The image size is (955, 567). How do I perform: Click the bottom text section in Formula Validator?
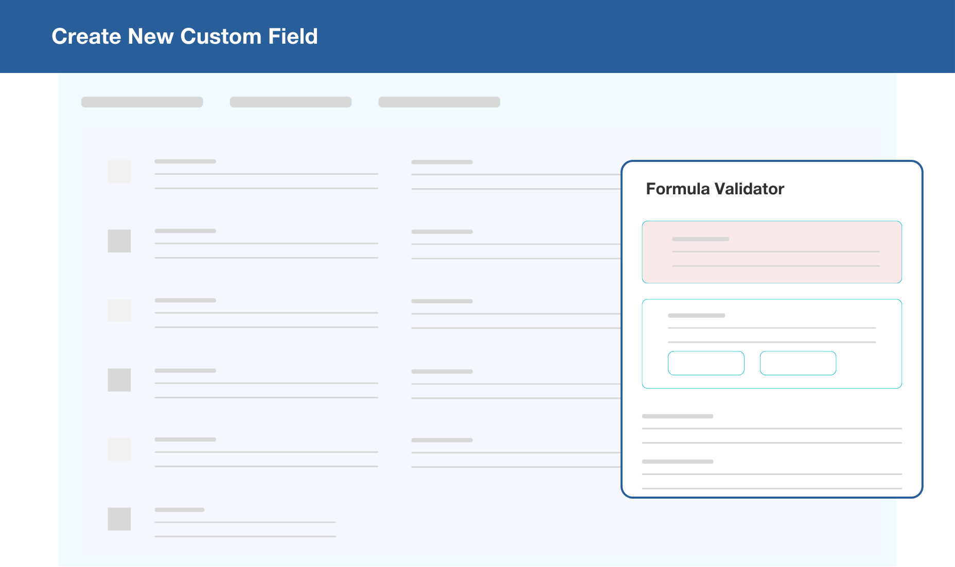coord(772,474)
